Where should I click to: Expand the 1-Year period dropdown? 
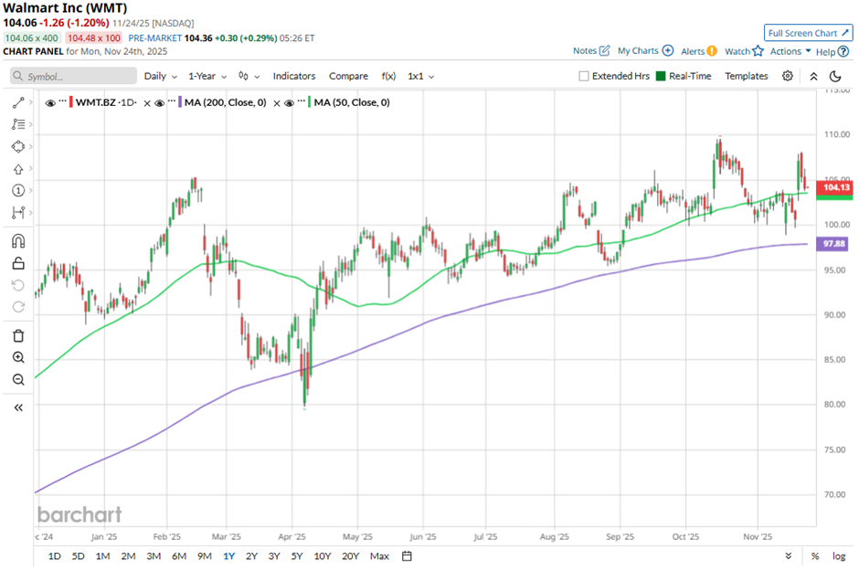point(207,77)
